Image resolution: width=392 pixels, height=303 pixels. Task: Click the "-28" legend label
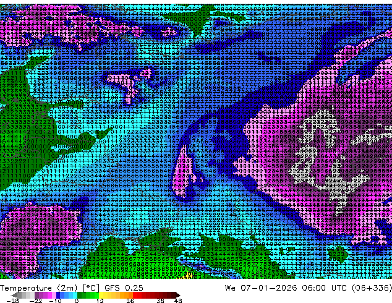tap(12, 301)
